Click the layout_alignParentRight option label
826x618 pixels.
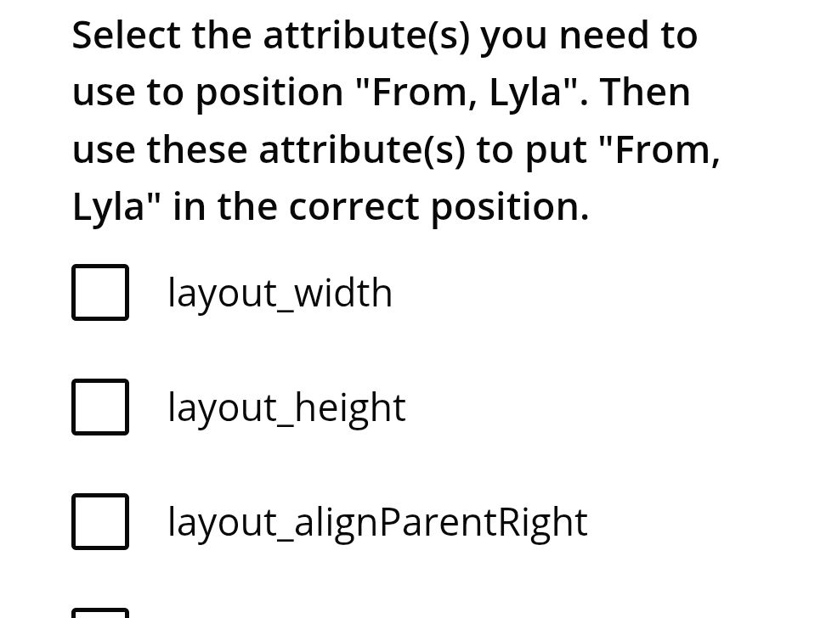pyautogui.click(x=378, y=521)
